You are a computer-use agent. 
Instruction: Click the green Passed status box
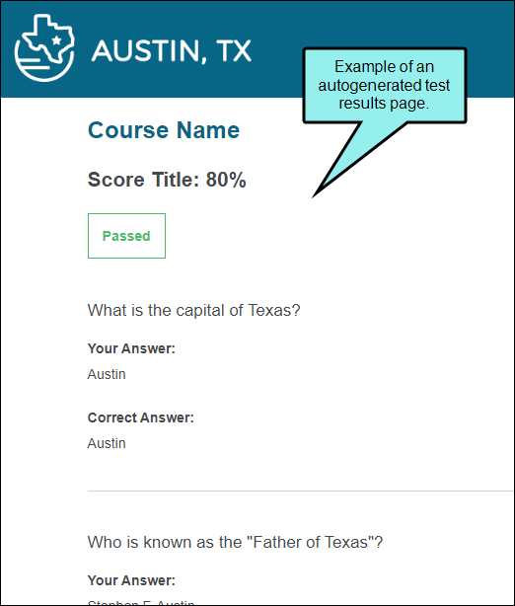point(126,236)
